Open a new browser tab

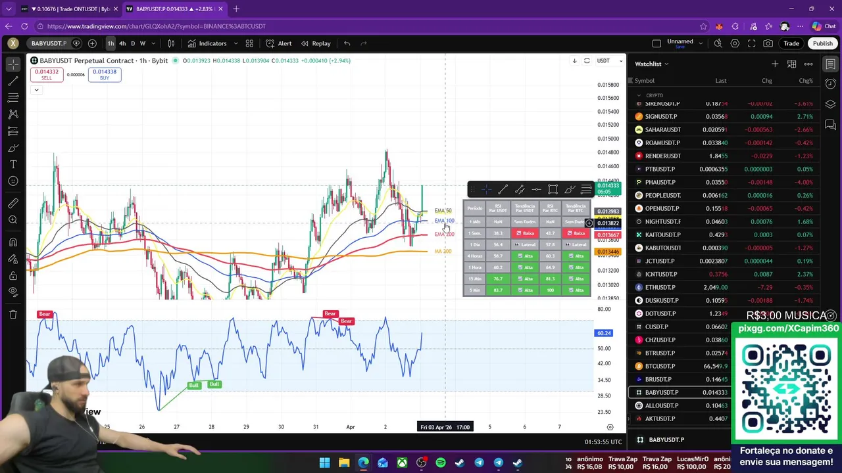pyautogui.click(x=236, y=9)
